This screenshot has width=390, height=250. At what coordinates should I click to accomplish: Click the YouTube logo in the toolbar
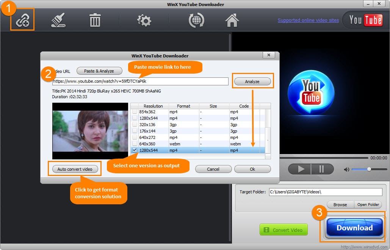tap(365, 20)
